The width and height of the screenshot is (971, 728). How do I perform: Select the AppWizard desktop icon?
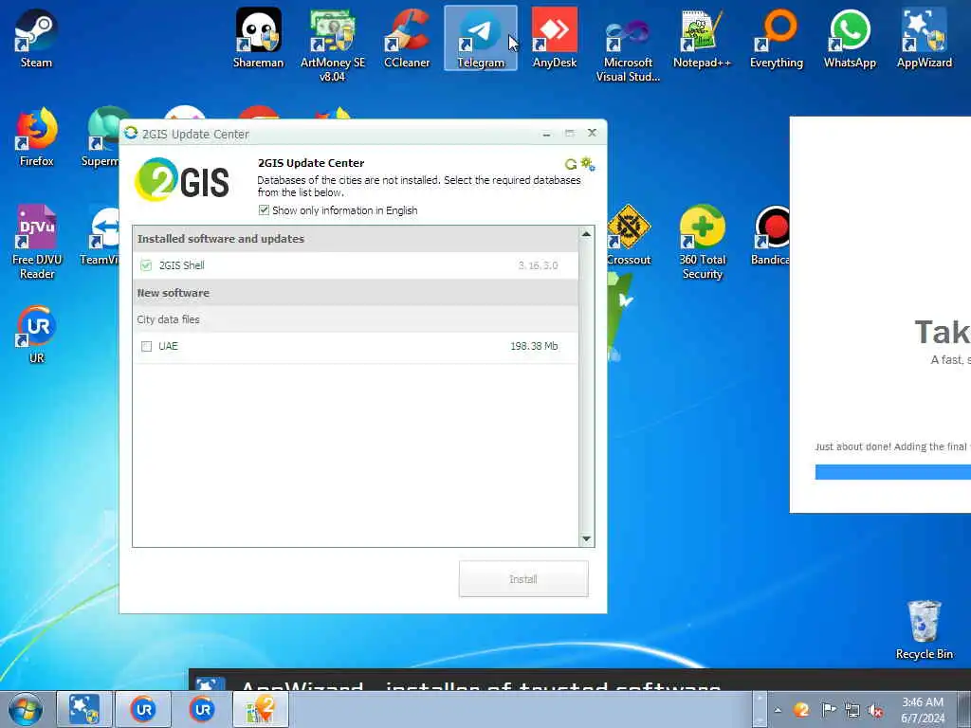924,38
